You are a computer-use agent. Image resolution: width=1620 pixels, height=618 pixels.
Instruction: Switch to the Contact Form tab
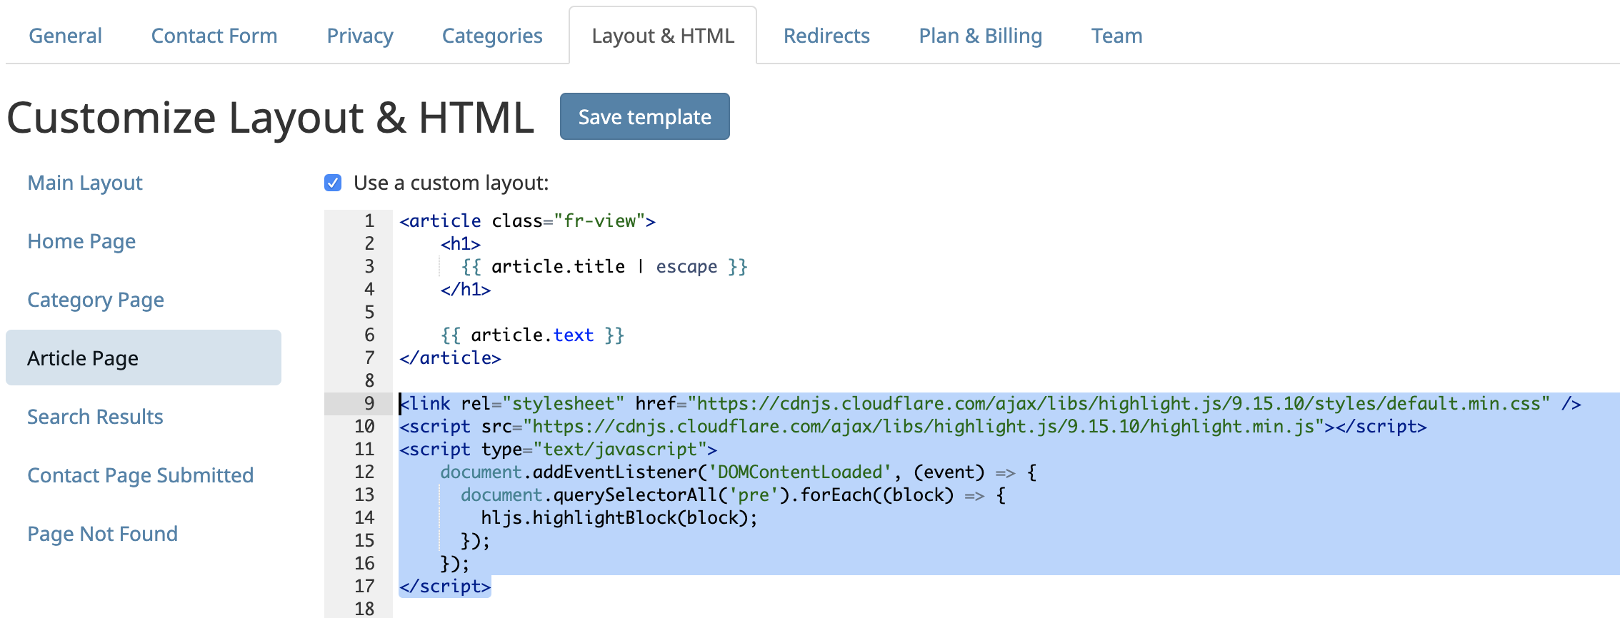click(214, 36)
